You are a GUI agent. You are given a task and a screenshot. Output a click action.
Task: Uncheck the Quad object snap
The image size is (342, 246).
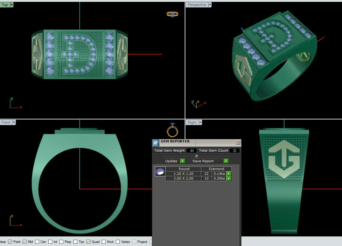(89, 242)
